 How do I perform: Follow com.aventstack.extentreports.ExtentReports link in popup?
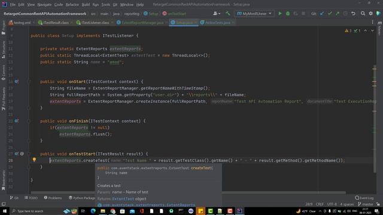pos(149,205)
